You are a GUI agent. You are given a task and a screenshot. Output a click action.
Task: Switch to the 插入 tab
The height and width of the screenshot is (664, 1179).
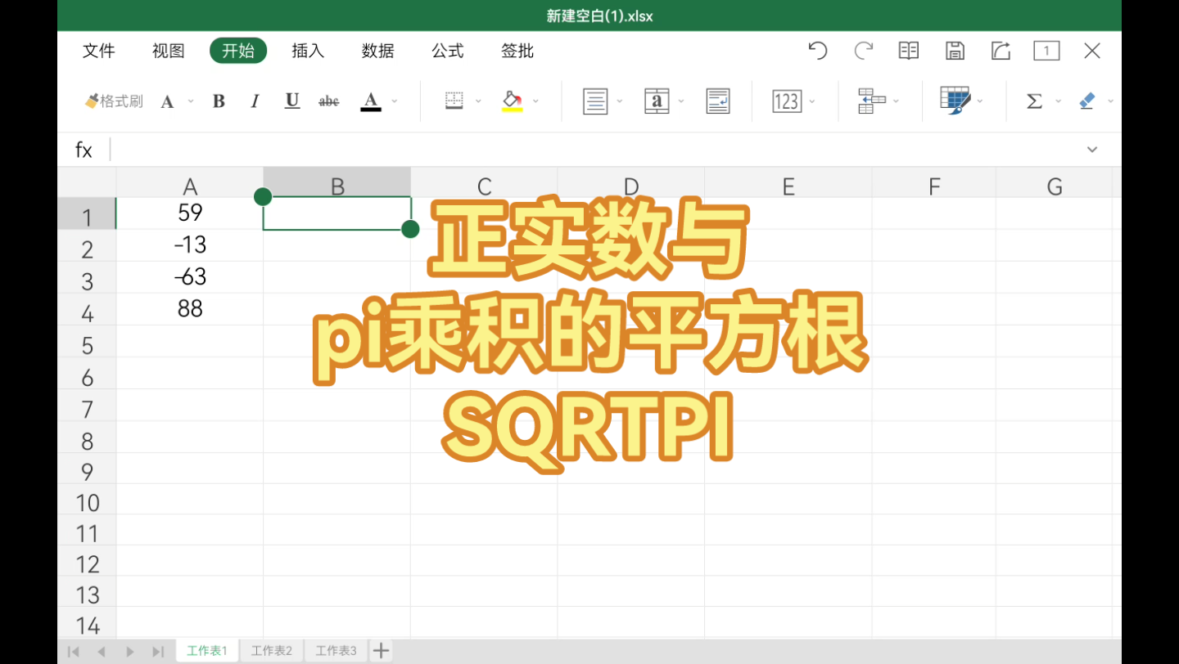click(x=308, y=51)
